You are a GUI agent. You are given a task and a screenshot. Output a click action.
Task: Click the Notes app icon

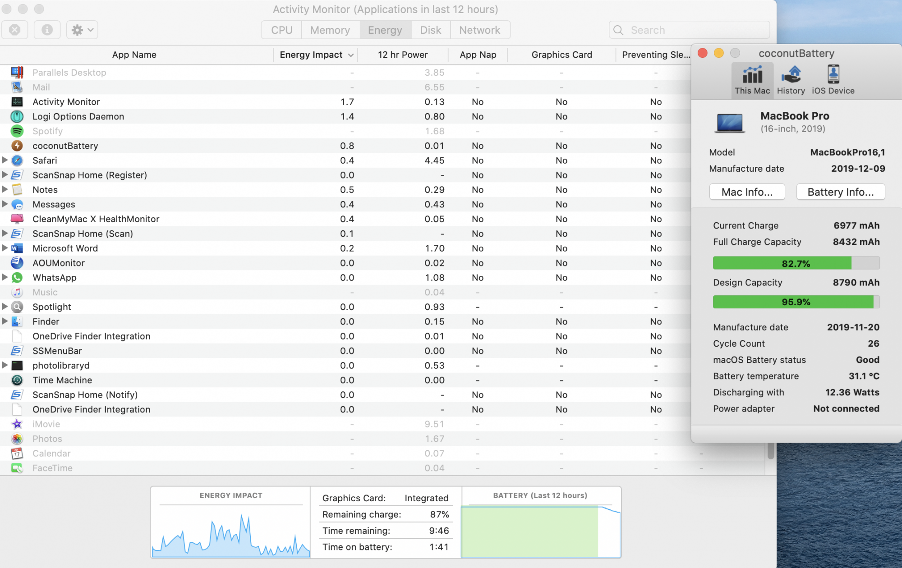(17, 190)
